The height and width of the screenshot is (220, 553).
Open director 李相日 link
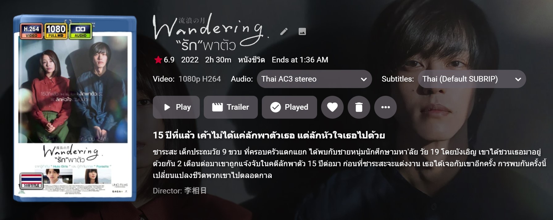point(195,191)
